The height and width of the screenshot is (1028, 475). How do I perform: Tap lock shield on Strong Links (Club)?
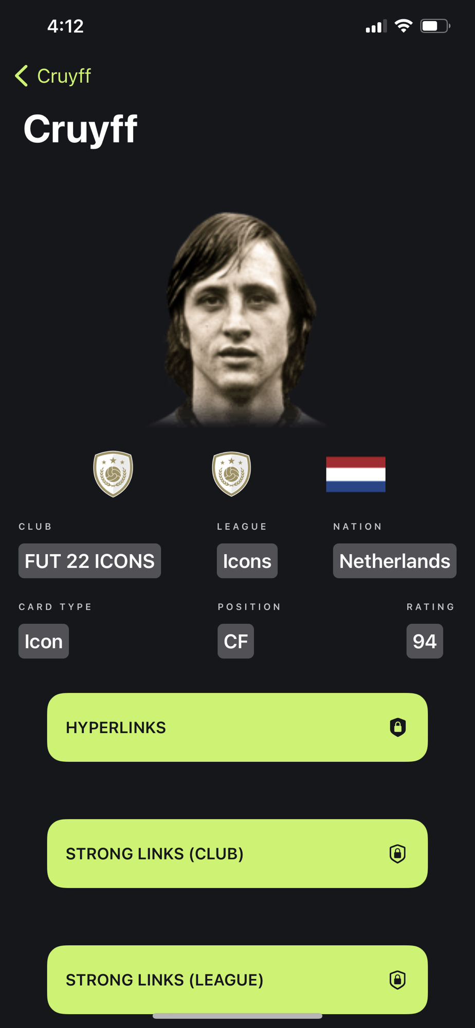(x=398, y=854)
